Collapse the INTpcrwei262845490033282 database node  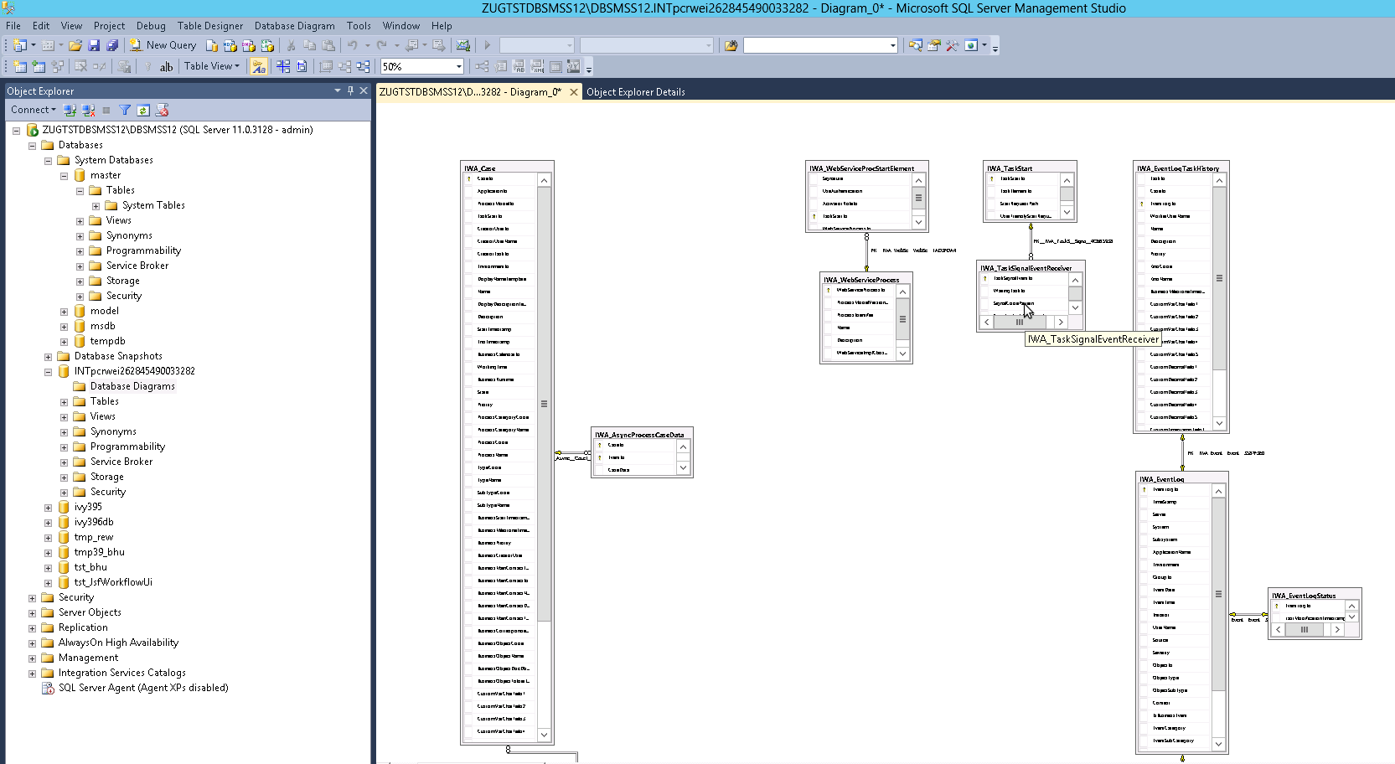pos(48,372)
